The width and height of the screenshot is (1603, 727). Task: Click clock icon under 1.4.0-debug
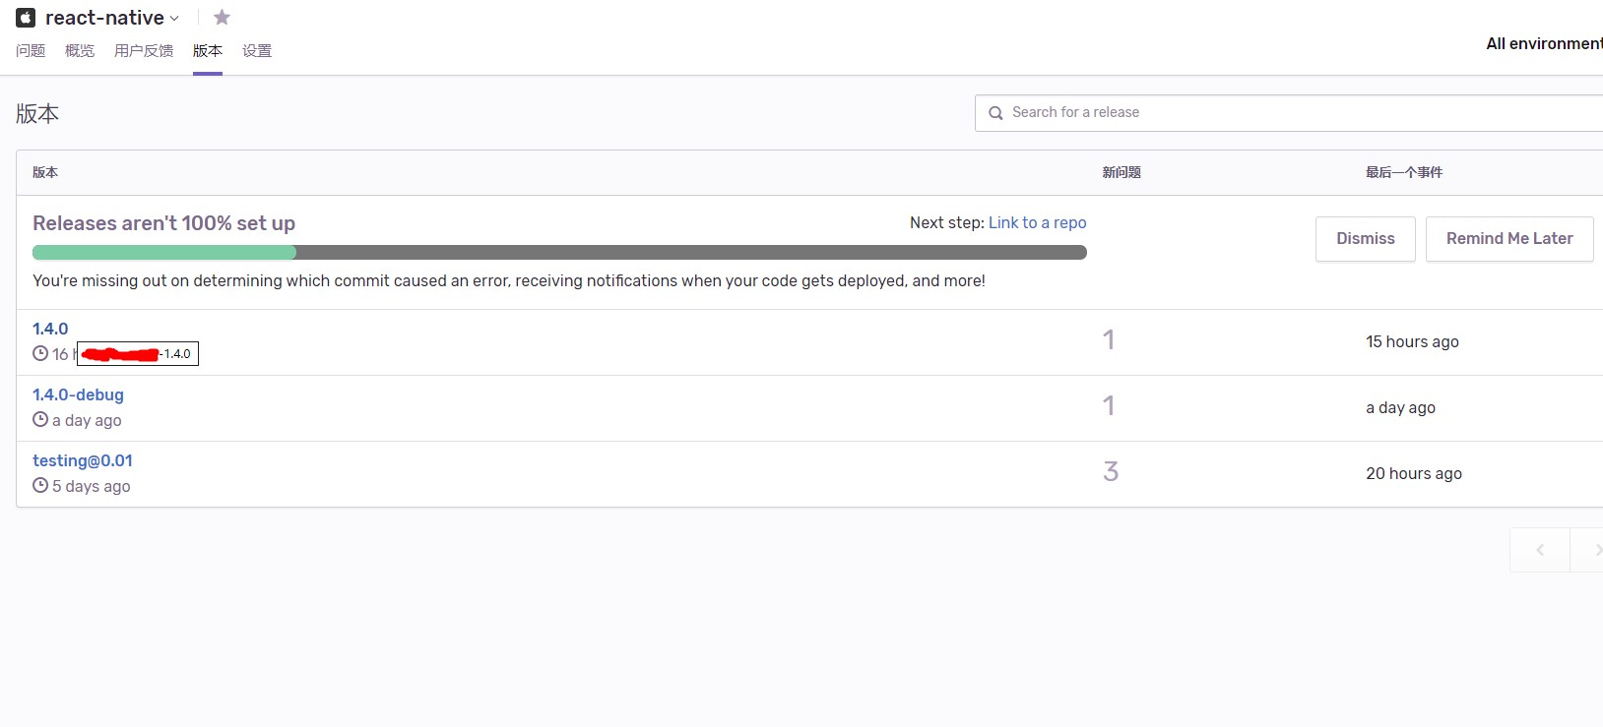[x=40, y=419]
